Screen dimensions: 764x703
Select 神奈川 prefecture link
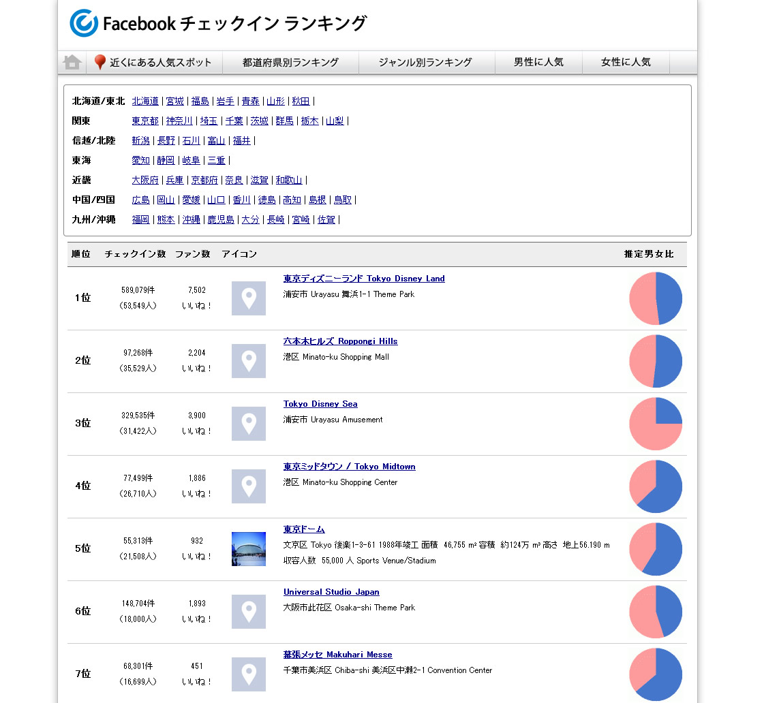[x=179, y=121]
